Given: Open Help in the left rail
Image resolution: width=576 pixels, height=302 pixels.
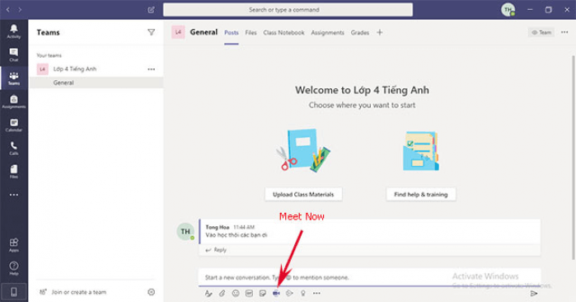Looking at the screenshot, I should tap(13, 268).
